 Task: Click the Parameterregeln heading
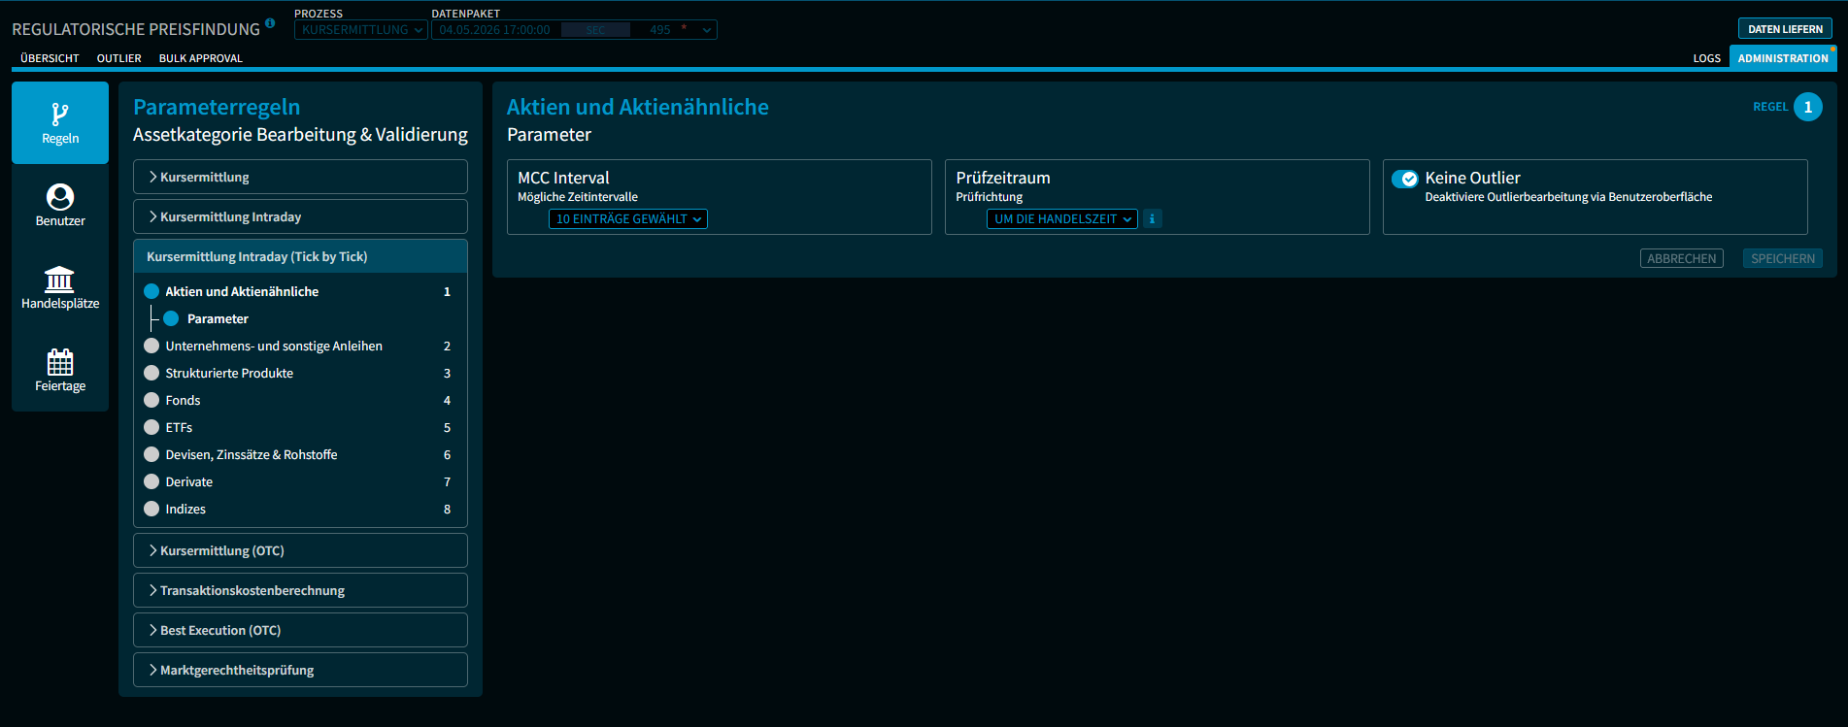click(217, 107)
